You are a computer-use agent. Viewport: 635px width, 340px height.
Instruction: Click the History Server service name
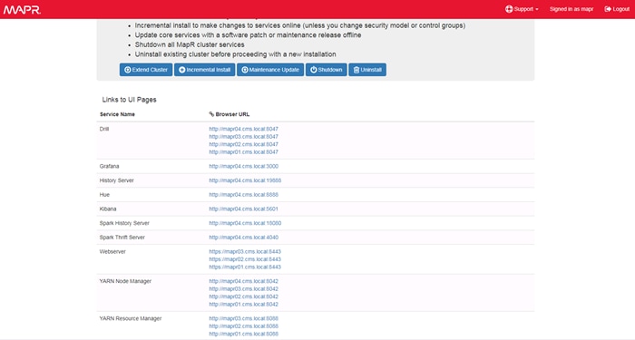pos(117,180)
